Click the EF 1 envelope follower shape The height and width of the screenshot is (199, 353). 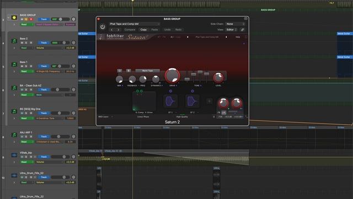click(x=170, y=101)
